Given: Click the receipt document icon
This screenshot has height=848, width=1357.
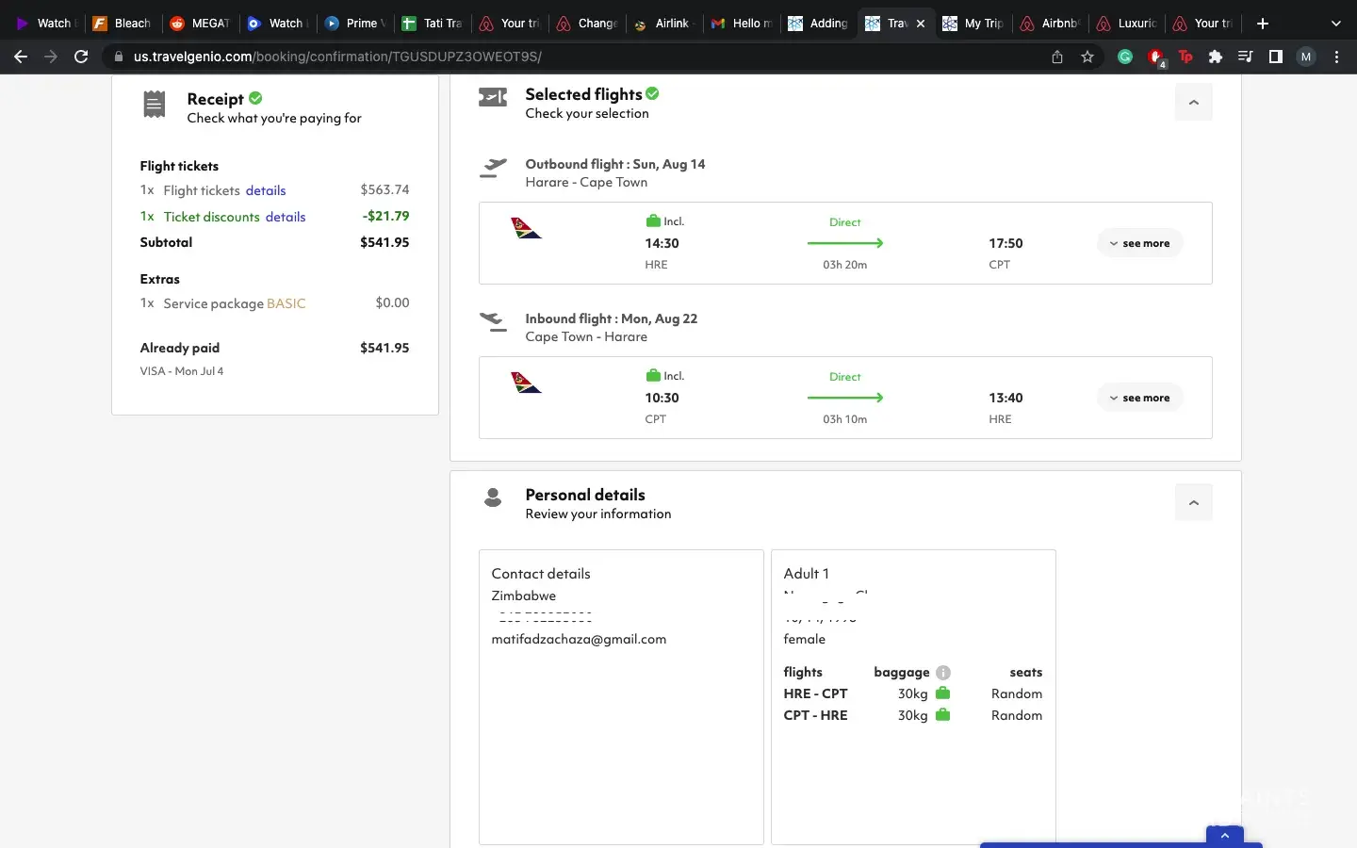Looking at the screenshot, I should (155, 105).
